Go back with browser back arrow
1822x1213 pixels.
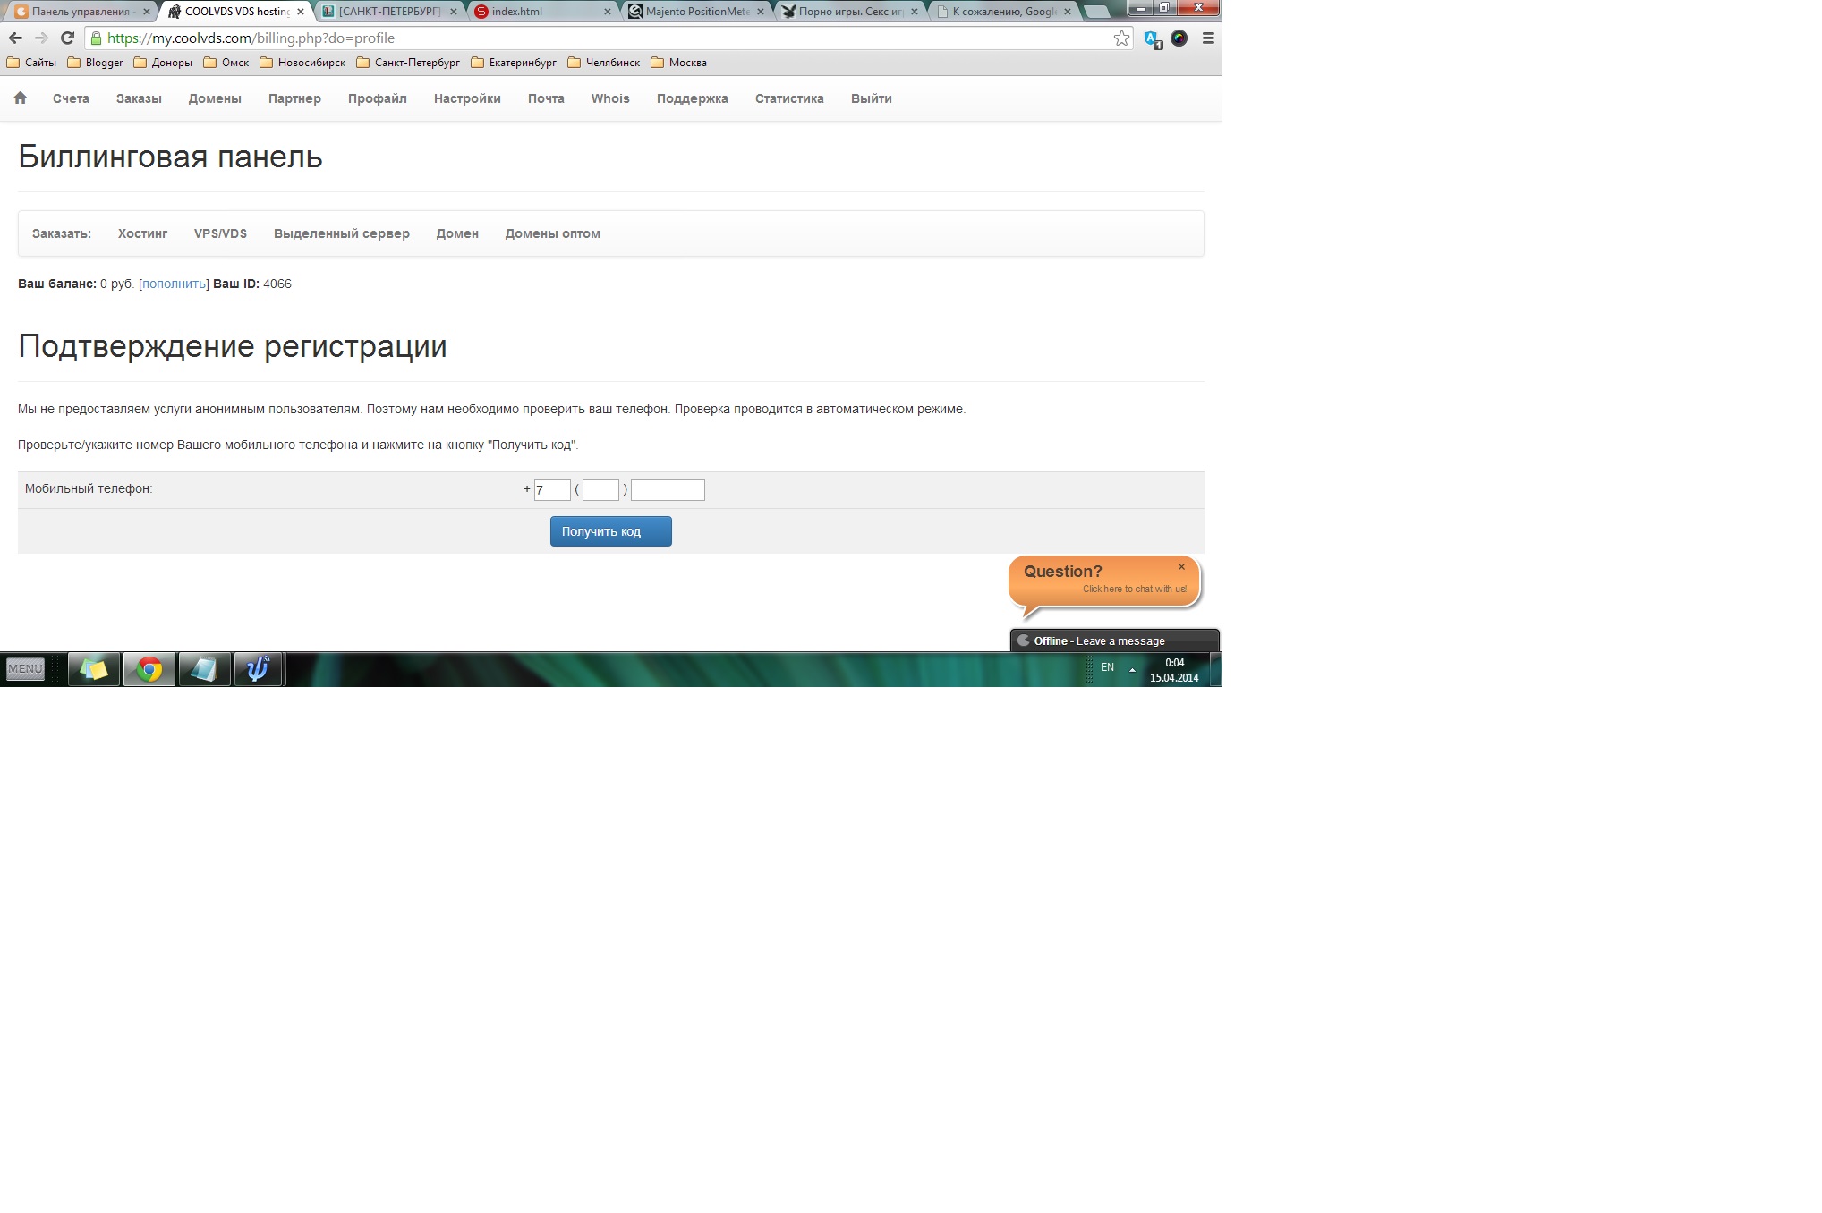tap(15, 38)
